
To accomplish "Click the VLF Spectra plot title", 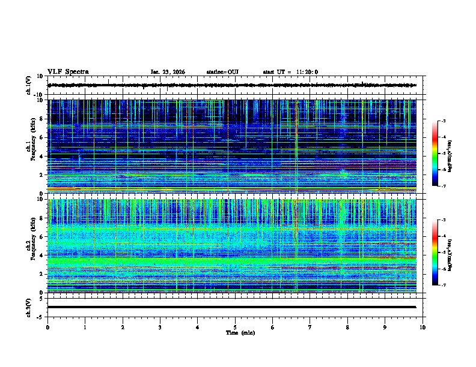I will point(68,72).
